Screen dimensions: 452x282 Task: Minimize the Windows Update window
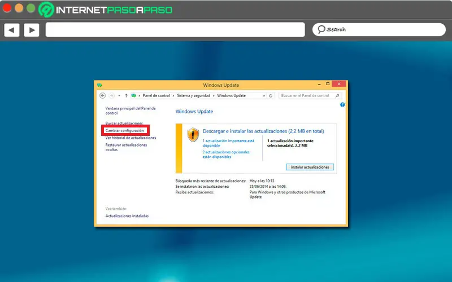[319, 84]
